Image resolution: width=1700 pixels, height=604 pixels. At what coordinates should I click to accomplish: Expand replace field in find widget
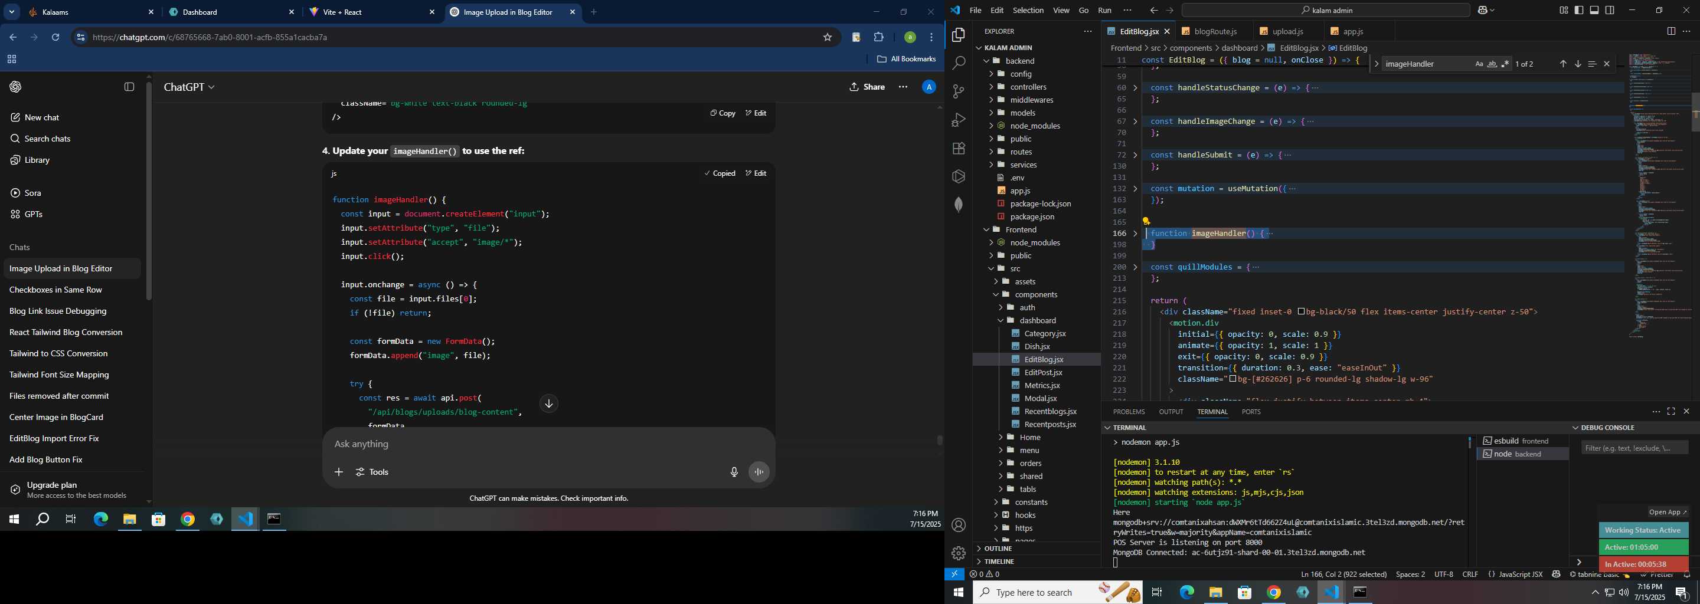pyautogui.click(x=1376, y=64)
